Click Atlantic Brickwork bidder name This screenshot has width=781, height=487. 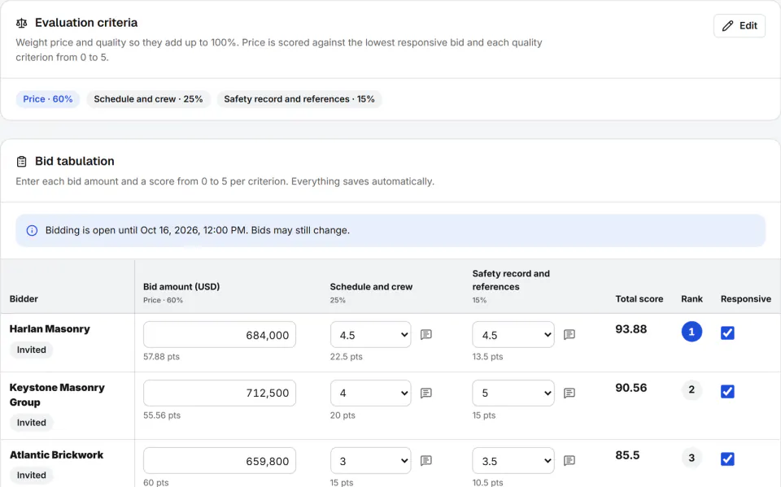pos(56,455)
